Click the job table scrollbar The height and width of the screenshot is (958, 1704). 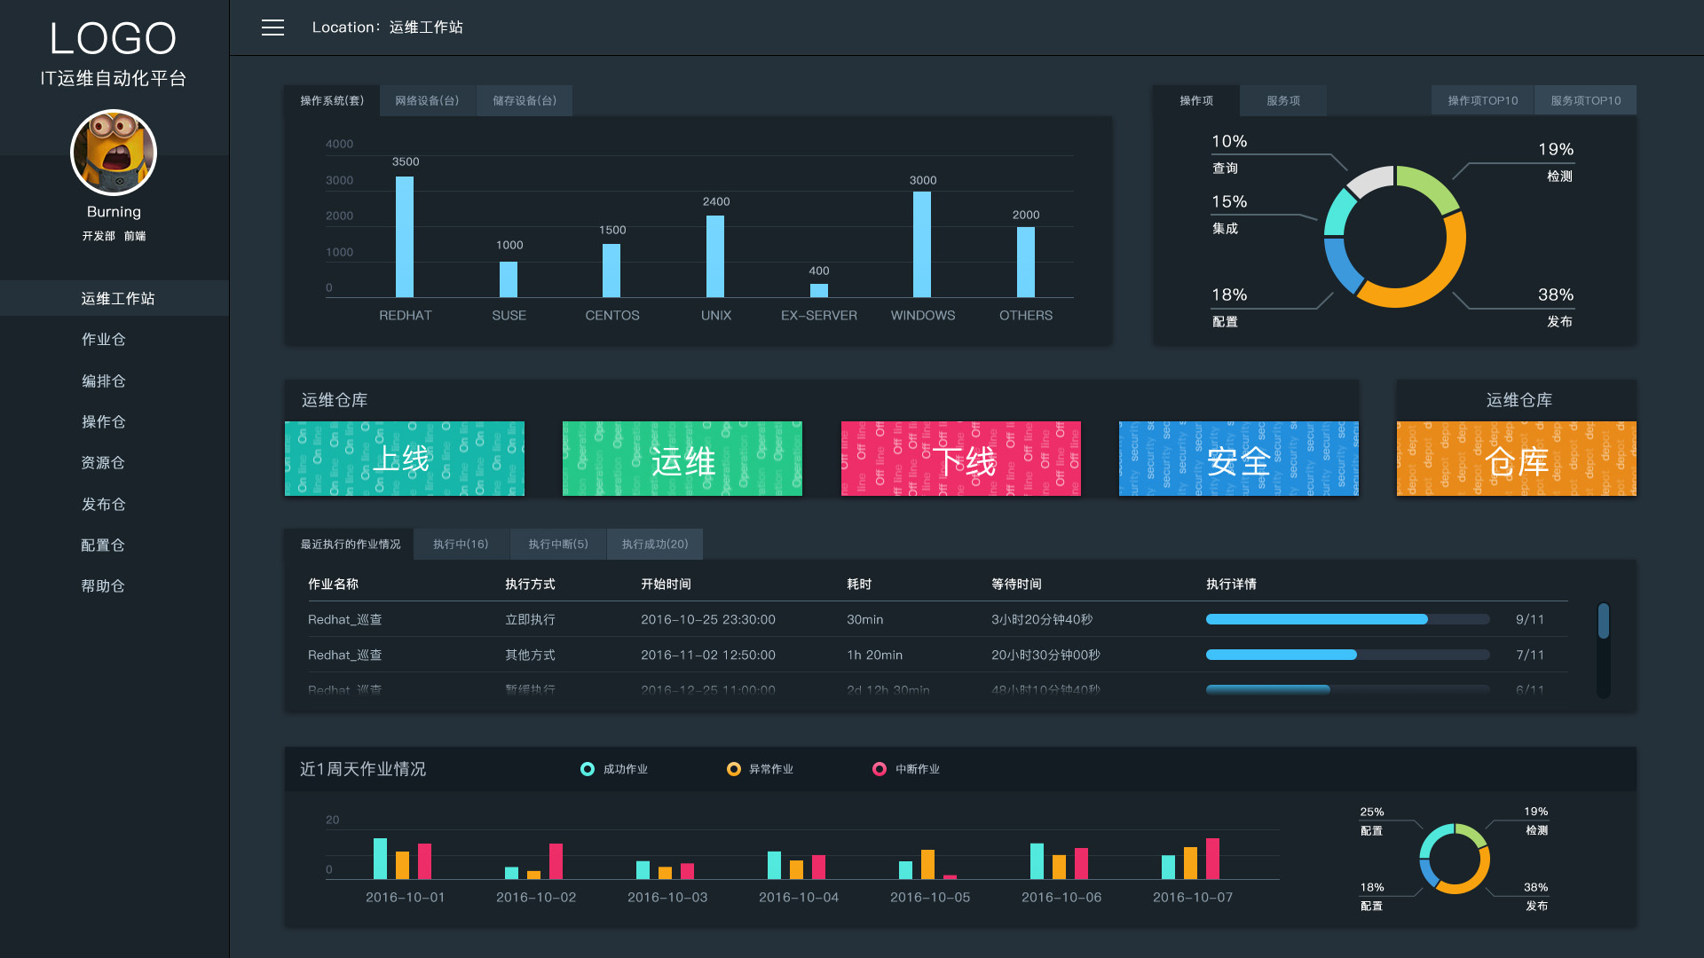pyautogui.click(x=1603, y=622)
